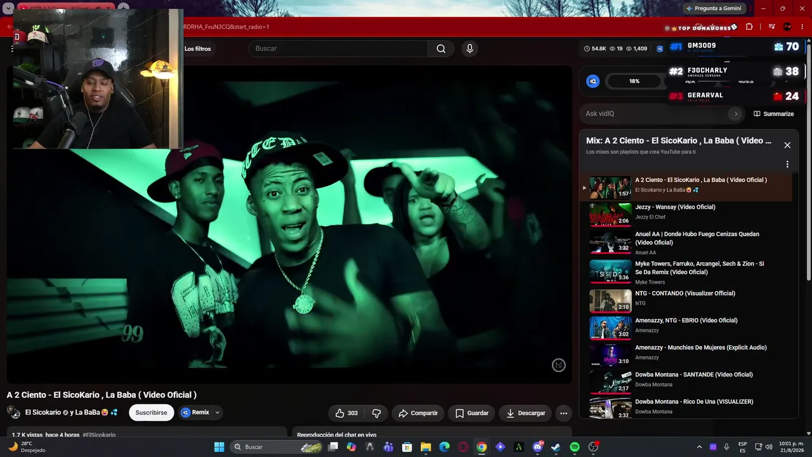Switch to Google Chrome in taskbar
Viewport: 812px width, 457px height.
[x=481, y=447]
